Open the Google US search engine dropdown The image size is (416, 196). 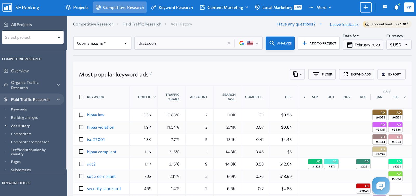click(249, 43)
